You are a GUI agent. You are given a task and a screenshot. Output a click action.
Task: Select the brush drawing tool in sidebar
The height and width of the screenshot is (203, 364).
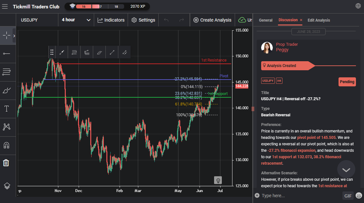(x=6, y=91)
